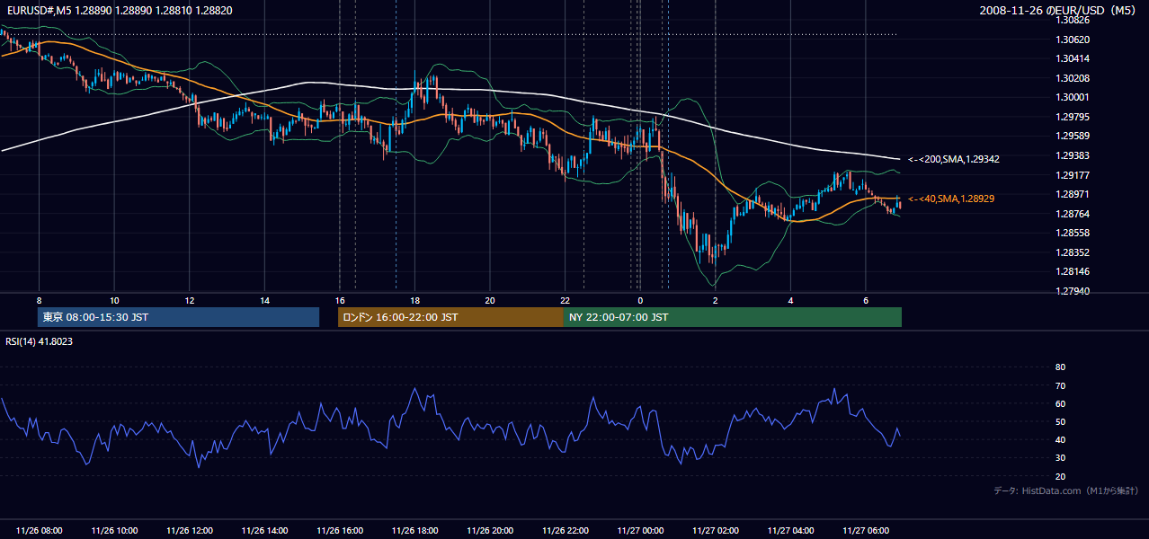
Task: Click the bottom time label 11/26 20:00
Action: coord(489,531)
